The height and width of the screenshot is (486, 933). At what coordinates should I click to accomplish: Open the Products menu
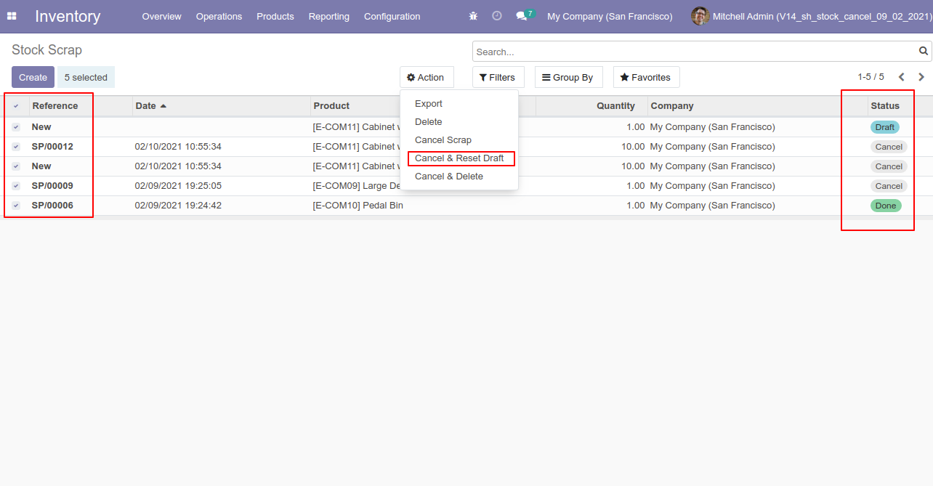(x=275, y=16)
